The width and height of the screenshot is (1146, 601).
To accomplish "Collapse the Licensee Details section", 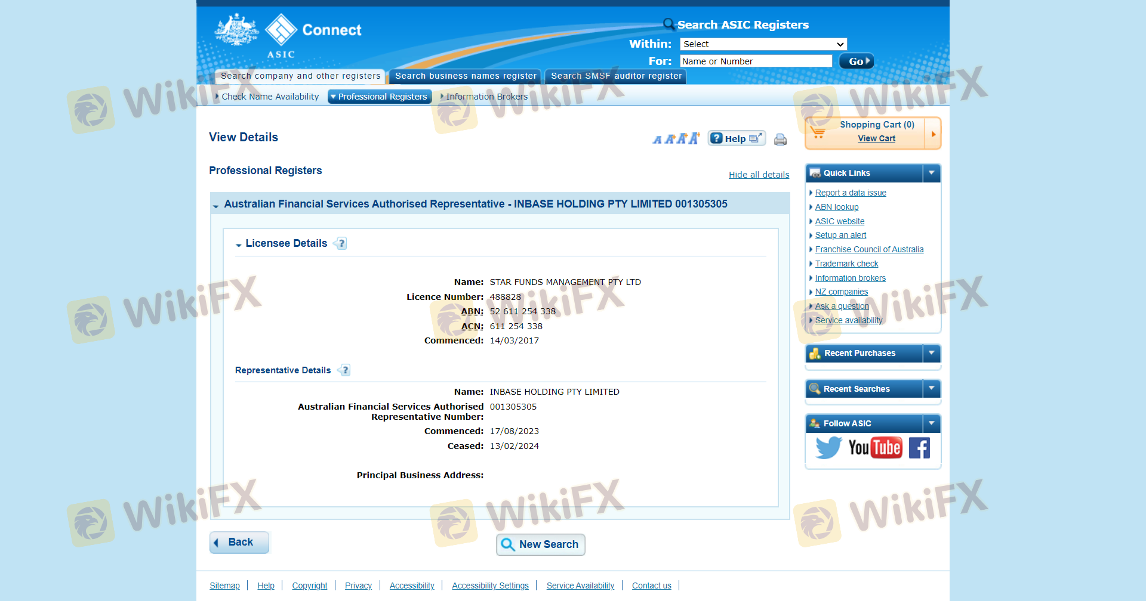I will [x=239, y=244].
